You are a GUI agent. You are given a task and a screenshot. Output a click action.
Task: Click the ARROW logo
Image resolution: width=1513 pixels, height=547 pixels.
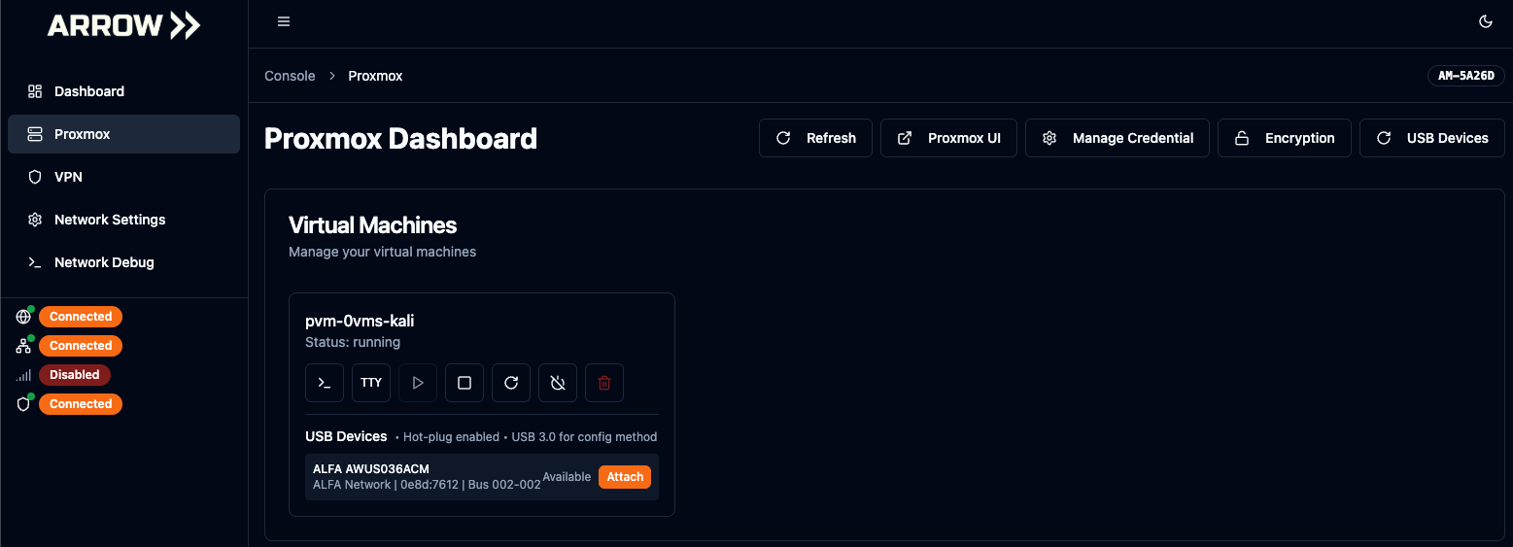(123, 25)
